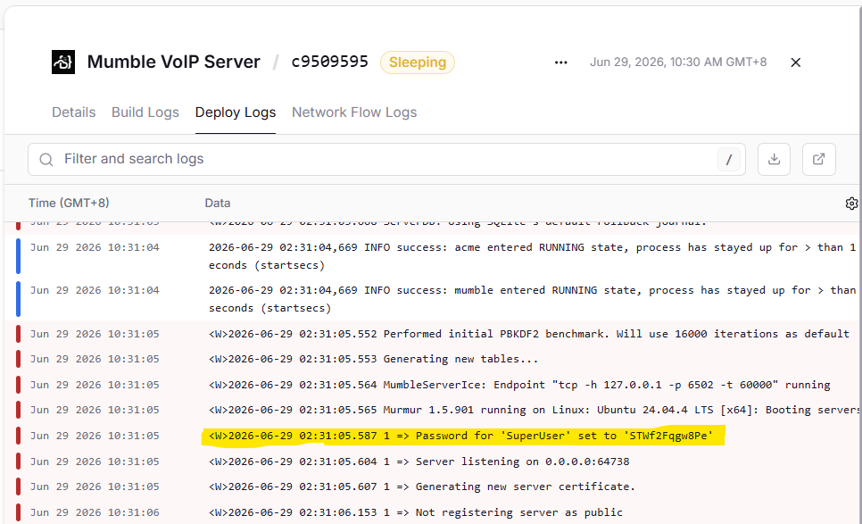Download the deploy logs
The width and height of the screenshot is (862, 524).
point(774,160)
